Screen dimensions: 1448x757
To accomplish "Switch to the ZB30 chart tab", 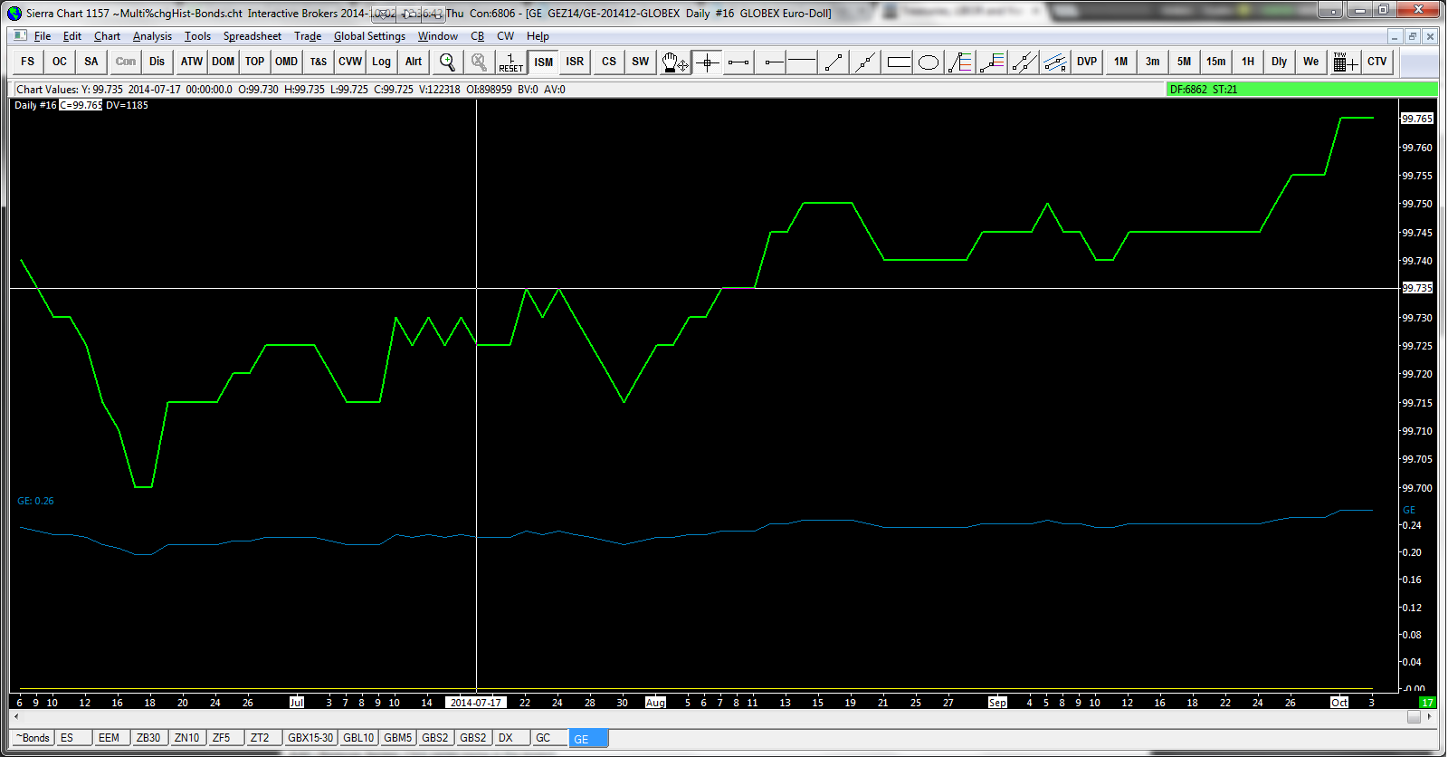I will coord(149,738).
